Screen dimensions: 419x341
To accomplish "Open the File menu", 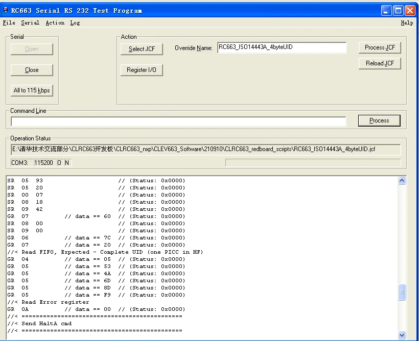I will (9, 23).
